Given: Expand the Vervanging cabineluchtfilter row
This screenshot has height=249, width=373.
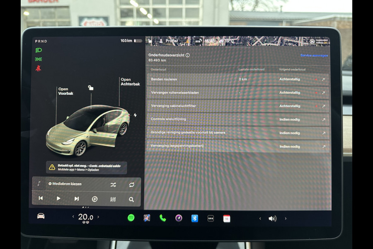Looking at the screenshot, I should (x=323, y=106).
